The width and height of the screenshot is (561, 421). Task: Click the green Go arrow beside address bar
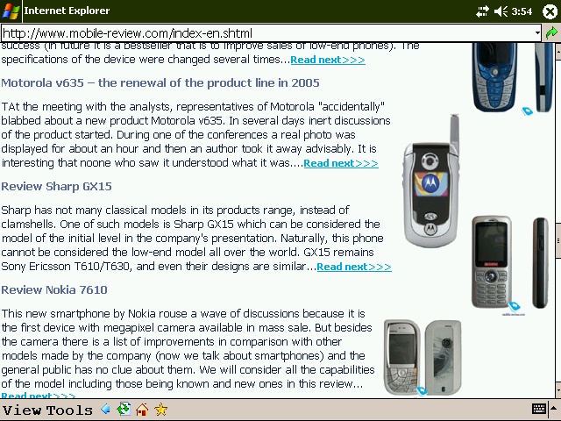pos(552,33)
